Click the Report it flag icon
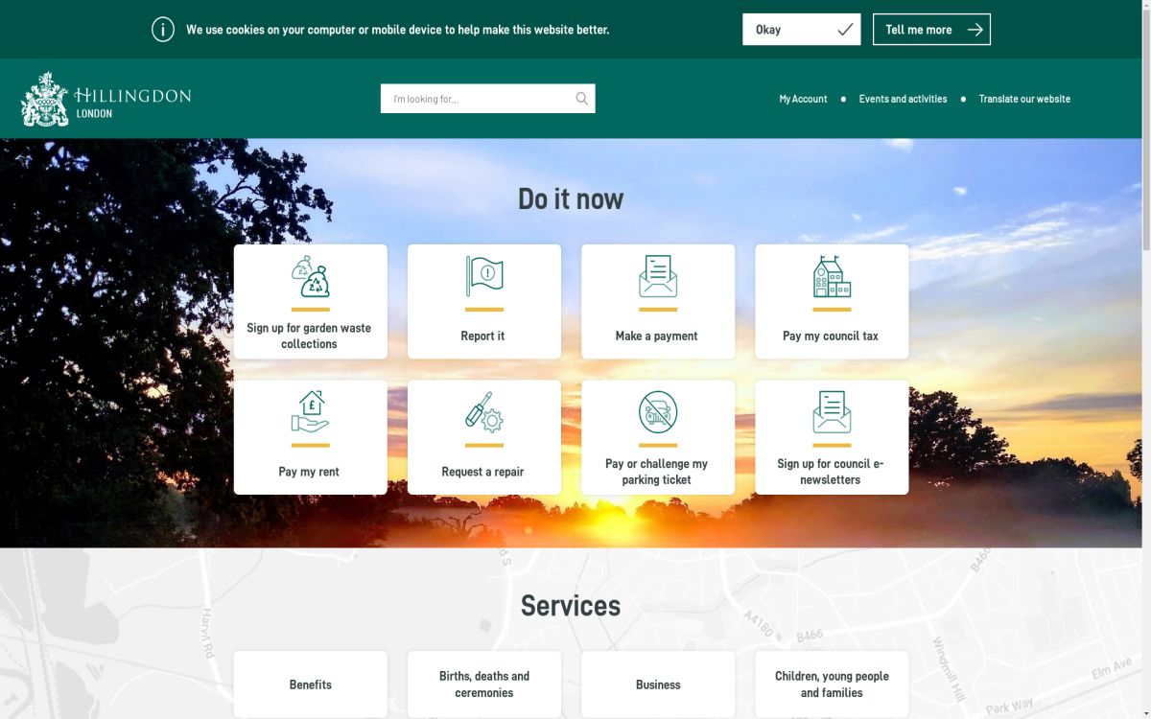The height and width of the screenshot is (719, 1151). (x=483, y=278)
